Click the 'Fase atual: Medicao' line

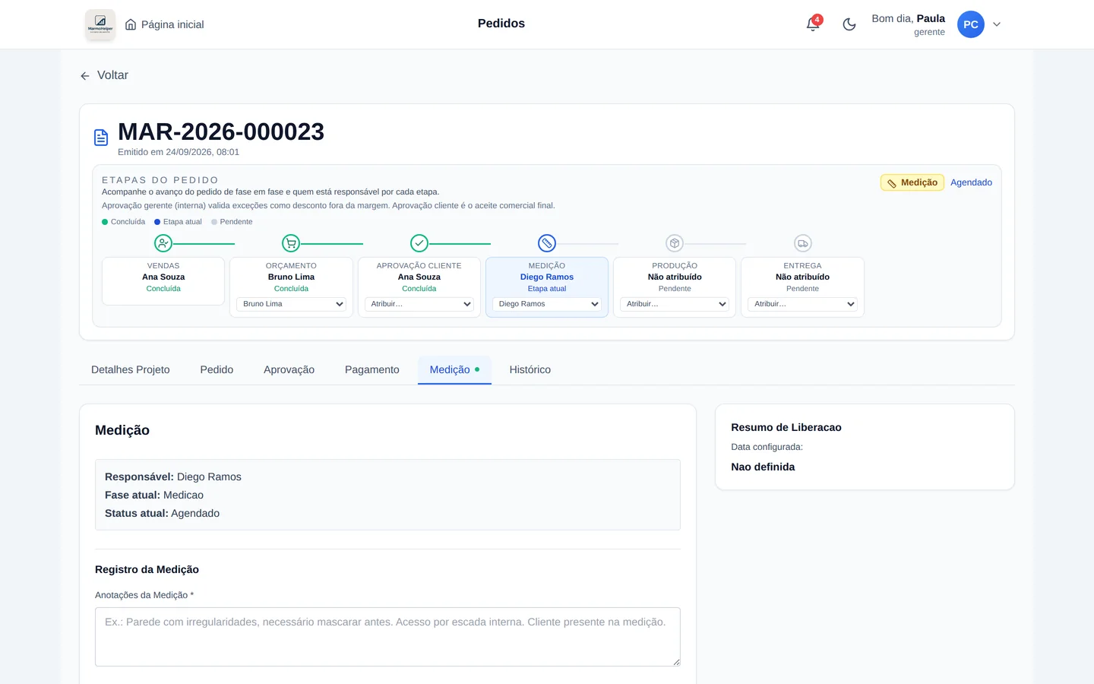click(154, 496)
